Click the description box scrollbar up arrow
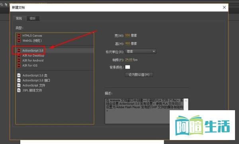The height and width of the screenshot is (144, 239). tap(186, 101)
